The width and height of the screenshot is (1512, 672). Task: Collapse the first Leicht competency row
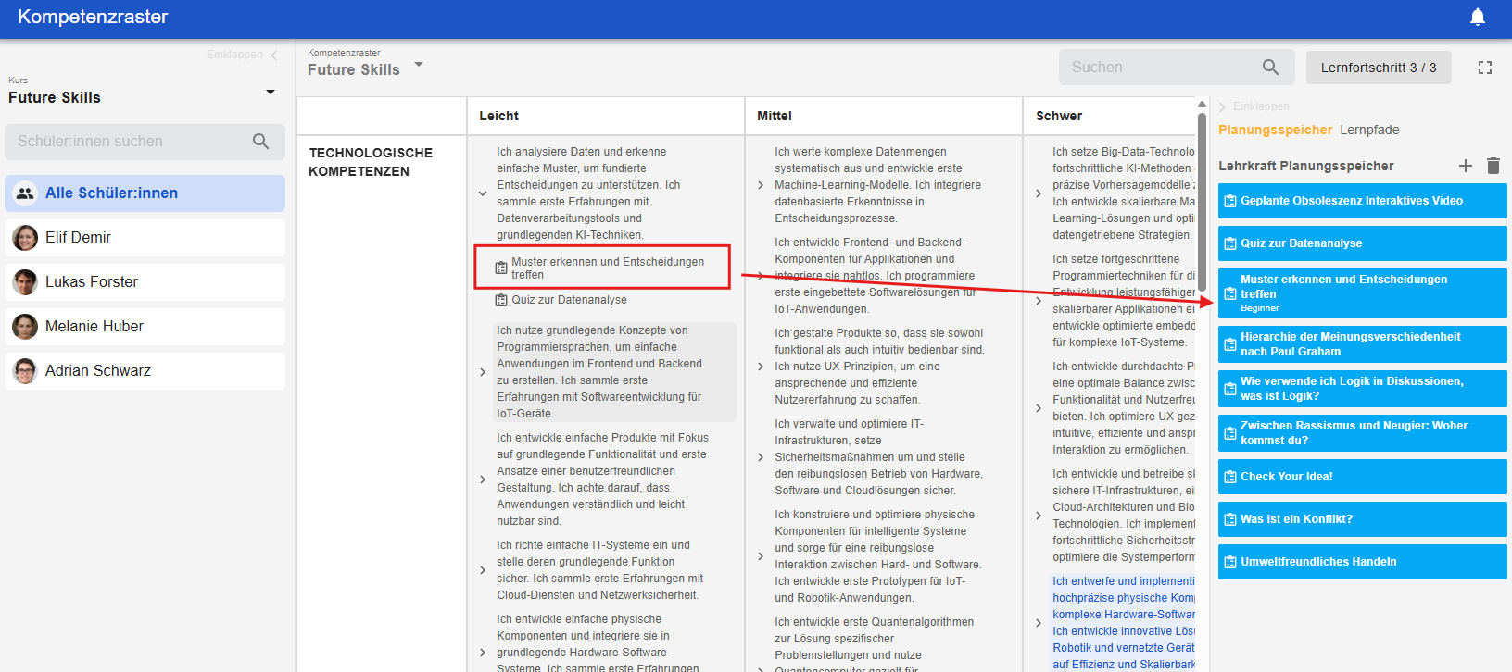coord(483,193)
